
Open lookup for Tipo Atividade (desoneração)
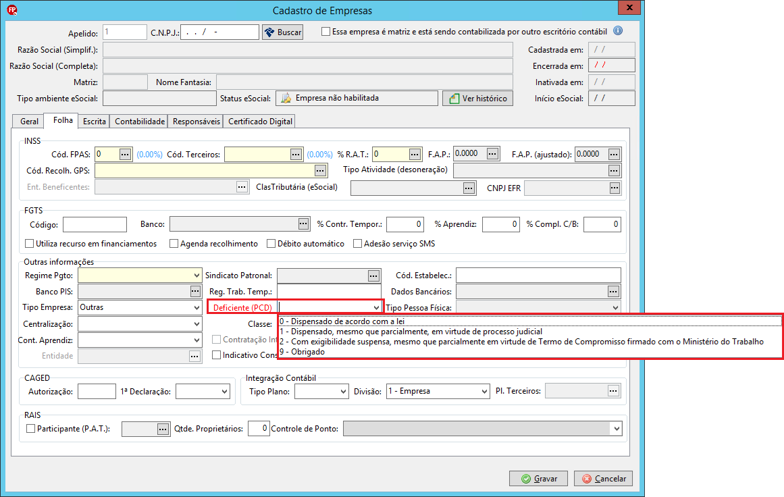(614, 171)
